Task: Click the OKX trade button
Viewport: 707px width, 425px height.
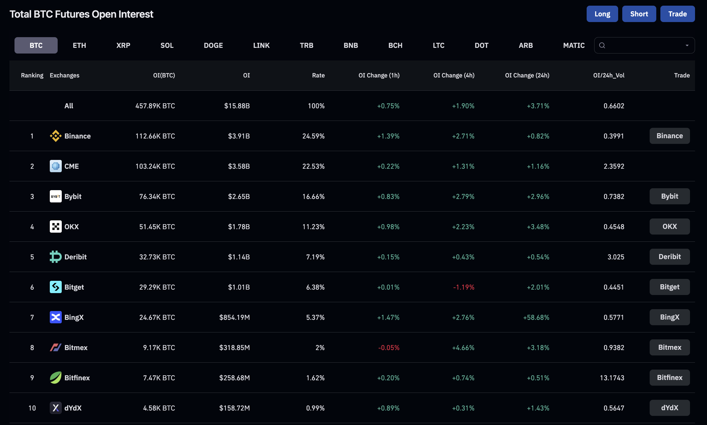Action: (x=670, y=227)
